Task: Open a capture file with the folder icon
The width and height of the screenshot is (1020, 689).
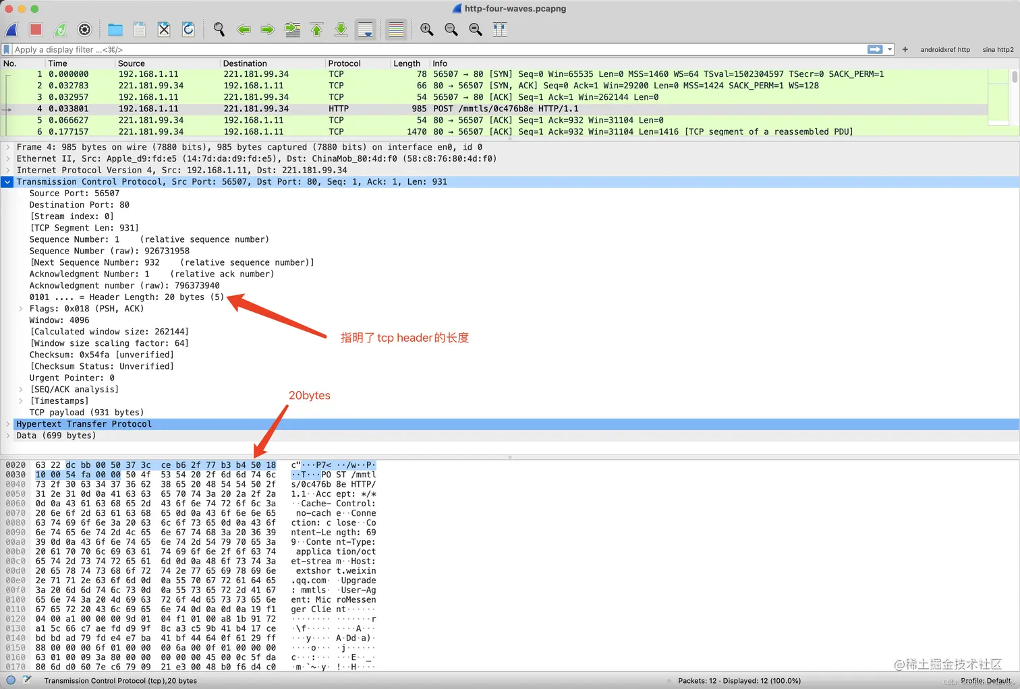Action: tap(115, 30)
